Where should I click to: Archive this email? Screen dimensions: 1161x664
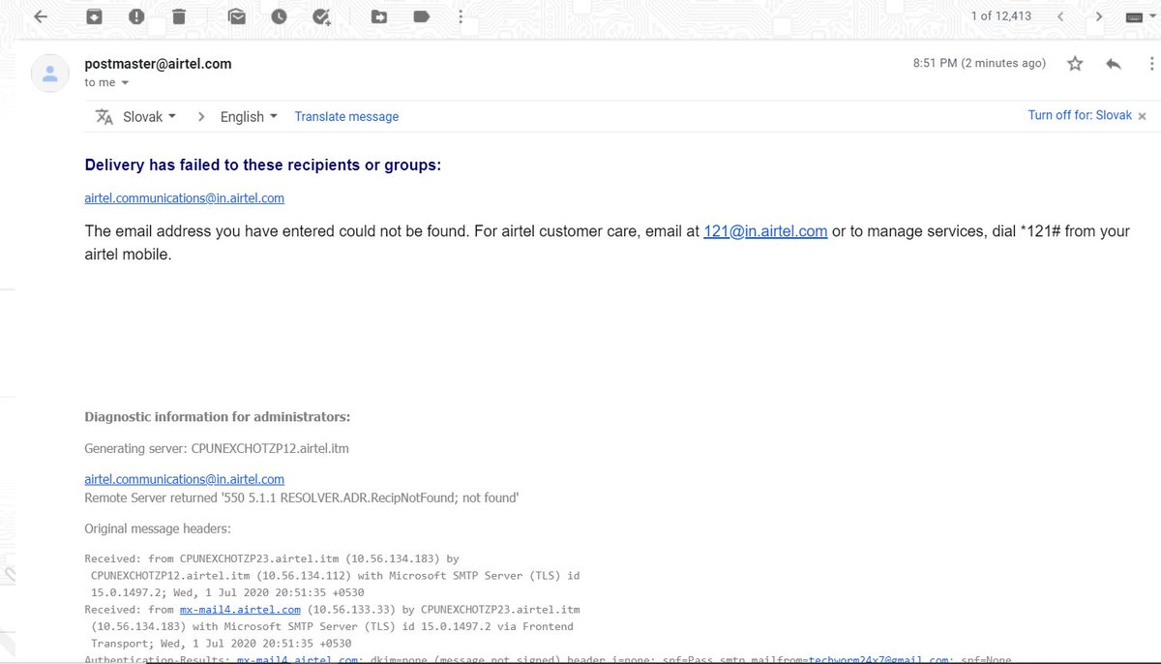94,16
